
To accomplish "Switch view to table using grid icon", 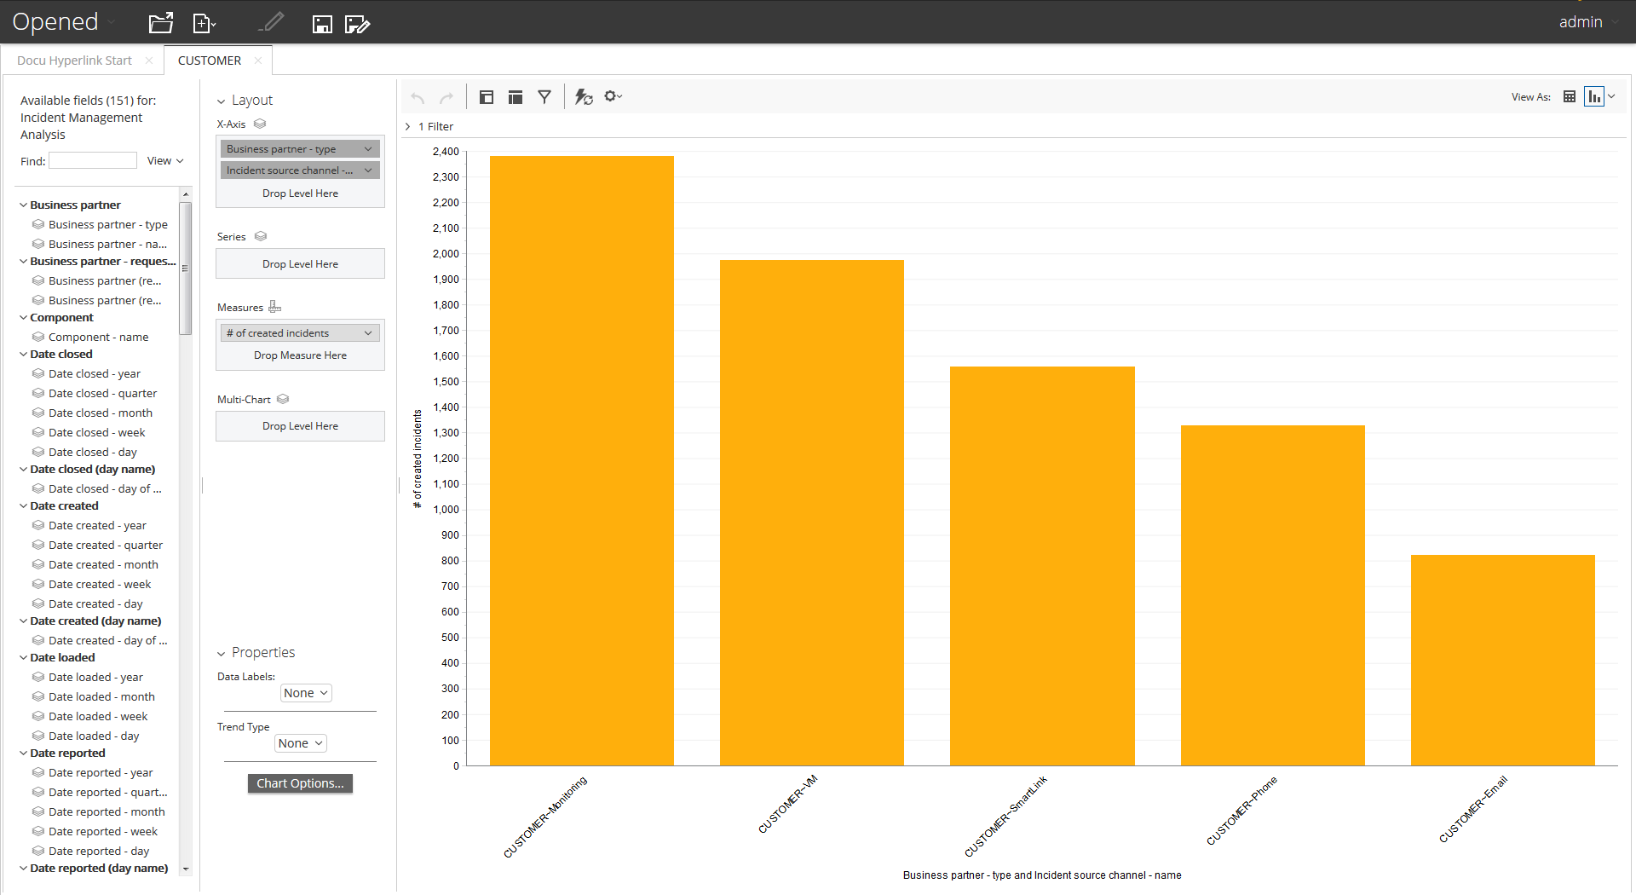I will tap(1570, 97).
